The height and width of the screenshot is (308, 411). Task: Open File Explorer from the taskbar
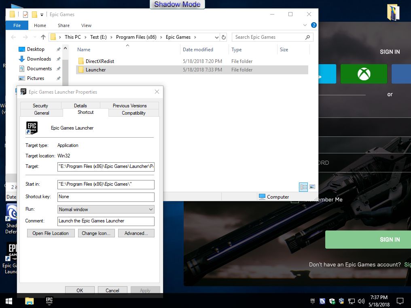click(30, 301)
